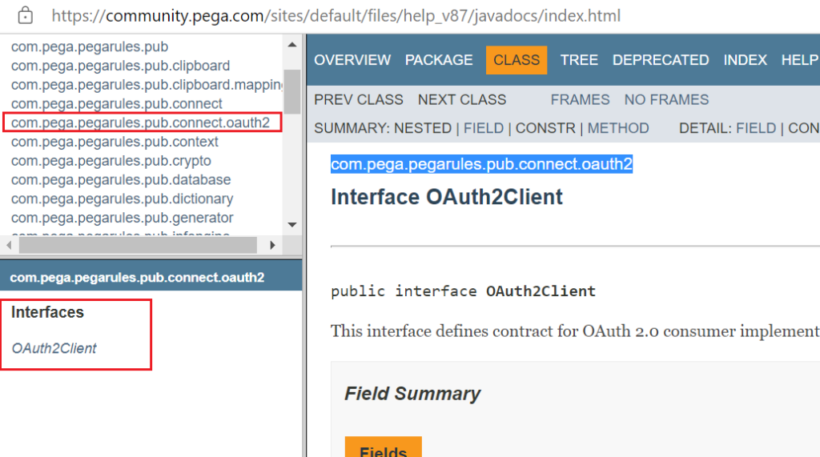Image resolution: width=820 pixels, height=457 pixels.
Task: Jump to detail FIELD section
Action: 756,128
